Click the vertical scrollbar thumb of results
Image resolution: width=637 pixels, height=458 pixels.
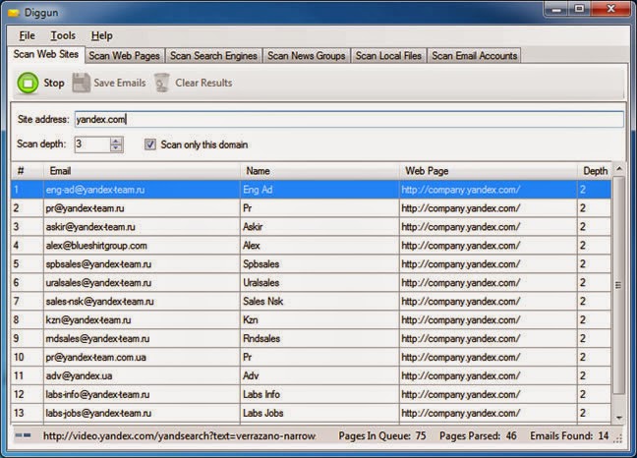(618, 285)
